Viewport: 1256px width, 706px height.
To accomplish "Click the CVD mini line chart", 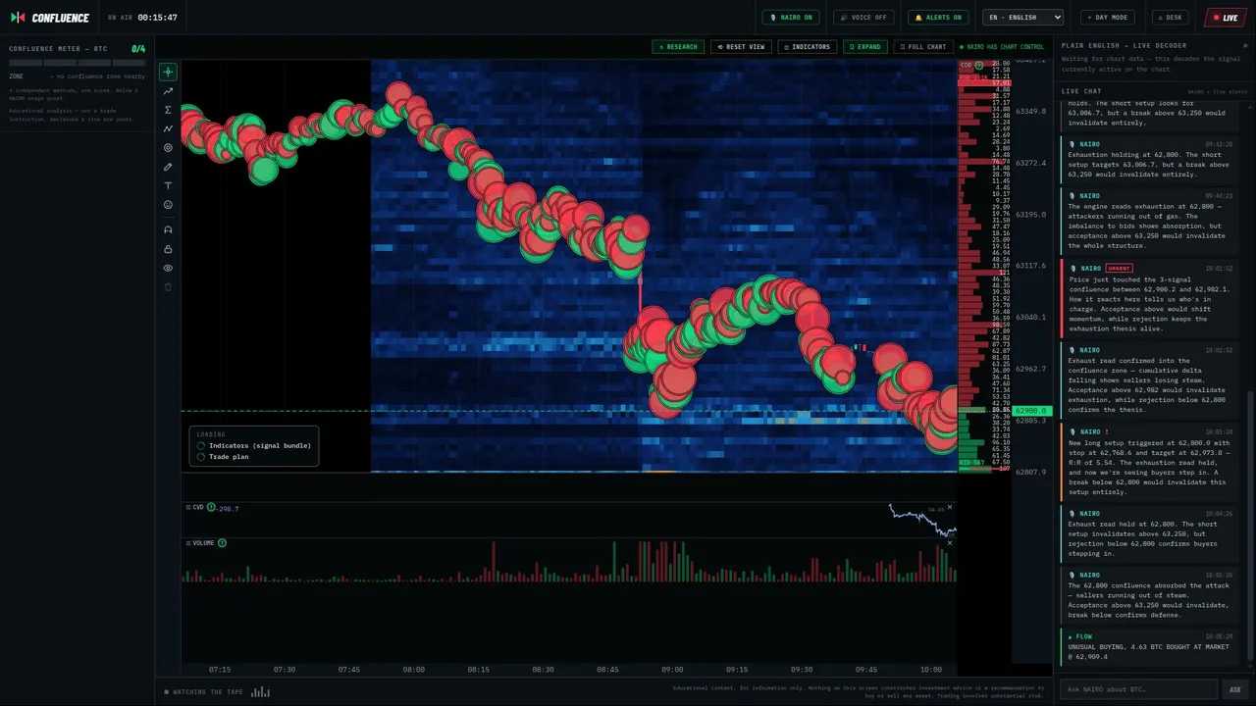I will pyautogui.click(x=922, y=520).
